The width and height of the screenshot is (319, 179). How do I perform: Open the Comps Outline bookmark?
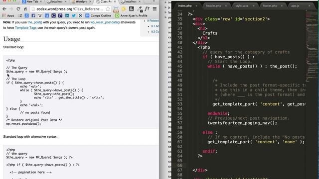click(x=98, y=15)
